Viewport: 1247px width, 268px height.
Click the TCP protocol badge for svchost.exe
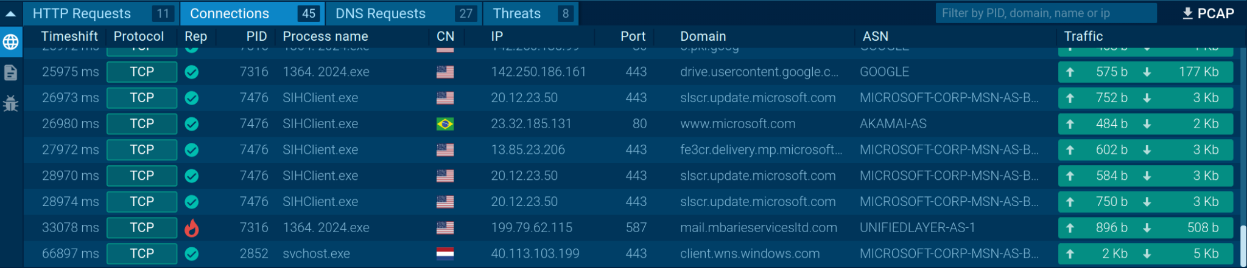142,254
